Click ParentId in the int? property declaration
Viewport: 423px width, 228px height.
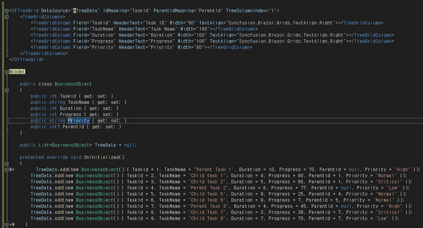tap(73, 127)
